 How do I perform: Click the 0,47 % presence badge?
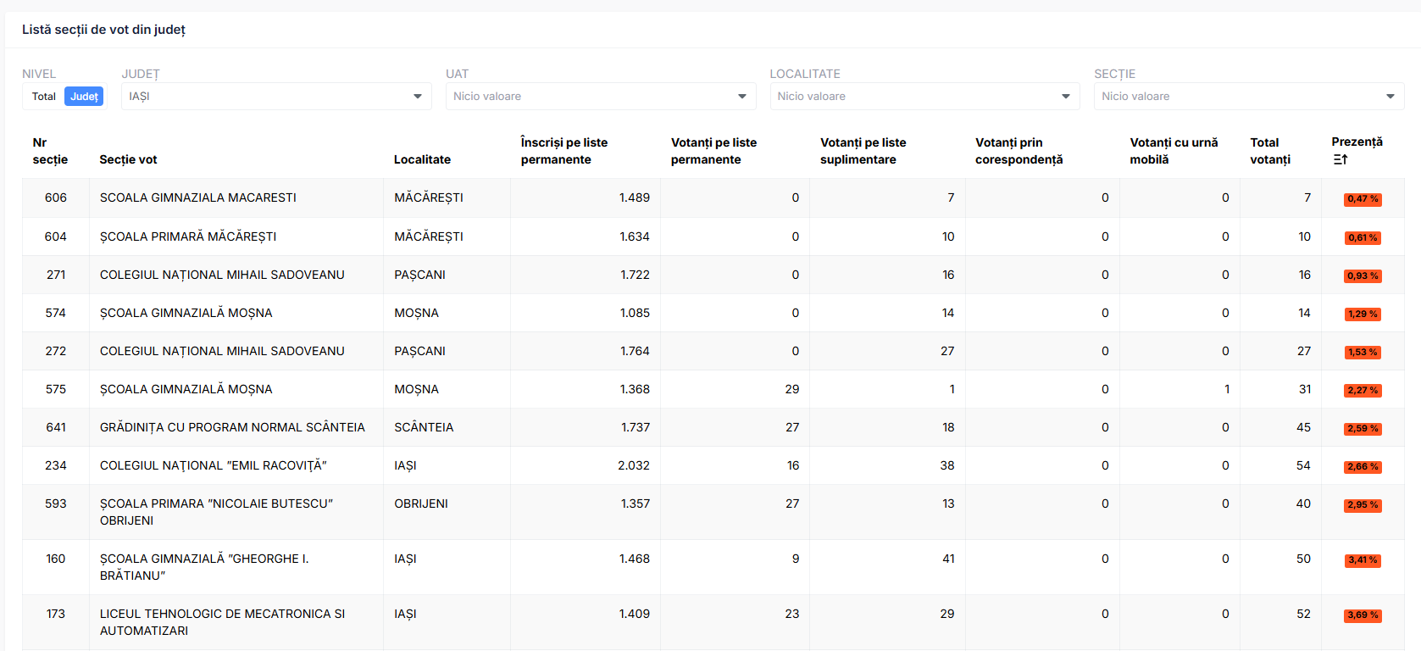tap(1363, 199)
